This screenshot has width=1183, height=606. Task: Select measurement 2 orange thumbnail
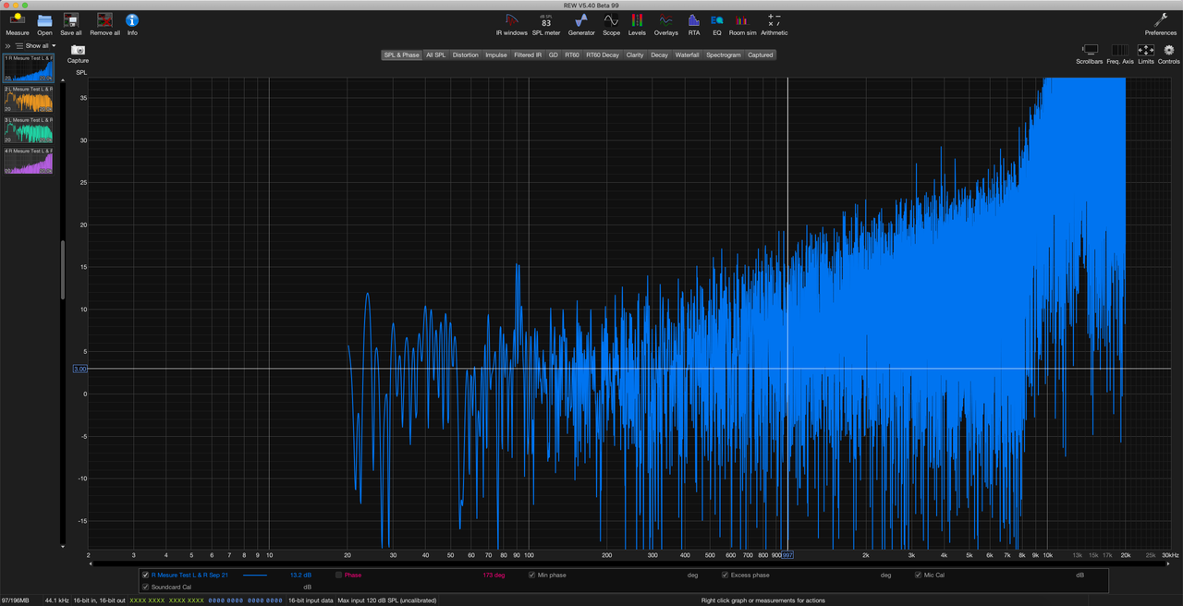click(x=28, y=99)
